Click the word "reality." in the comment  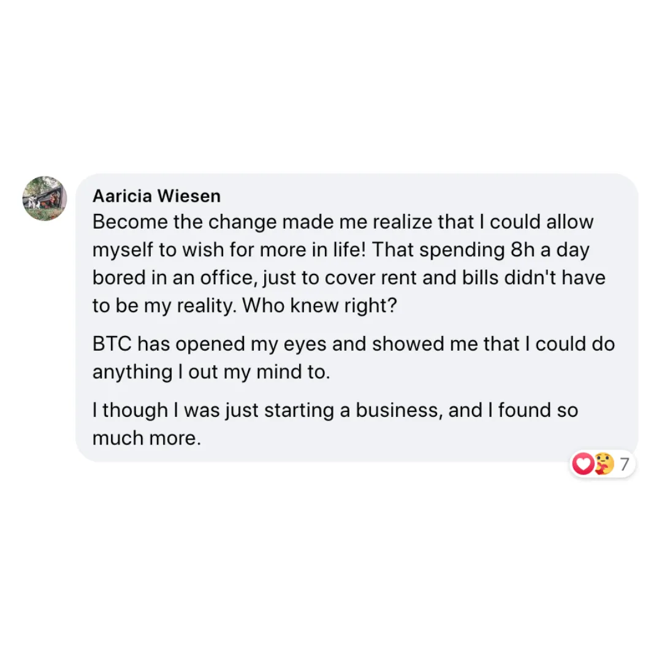coord(207,306)
